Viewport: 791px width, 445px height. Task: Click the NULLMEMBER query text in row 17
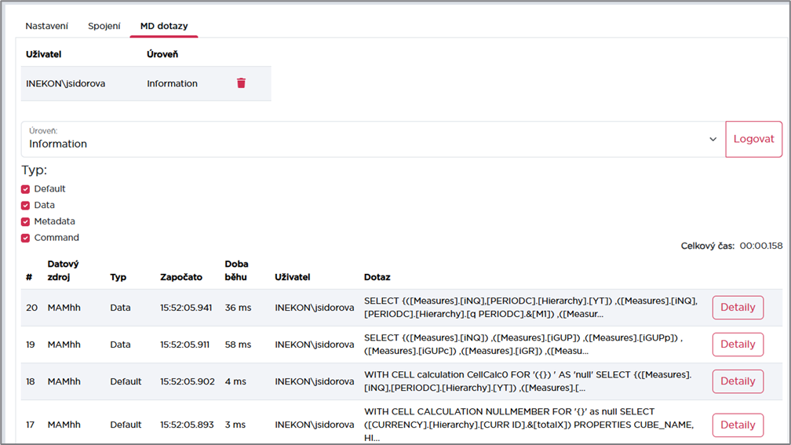(529, 425)
